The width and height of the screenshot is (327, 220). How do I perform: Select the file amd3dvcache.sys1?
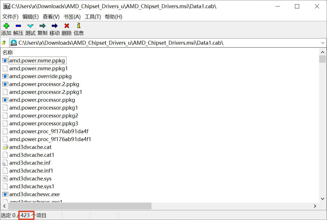pos(32,187)
